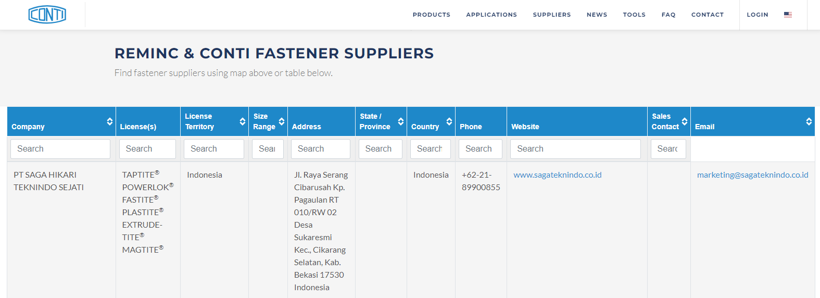Viewport: 820px width, 298px height.
Task: Click the CONTI logo
Action: (47, 15)
